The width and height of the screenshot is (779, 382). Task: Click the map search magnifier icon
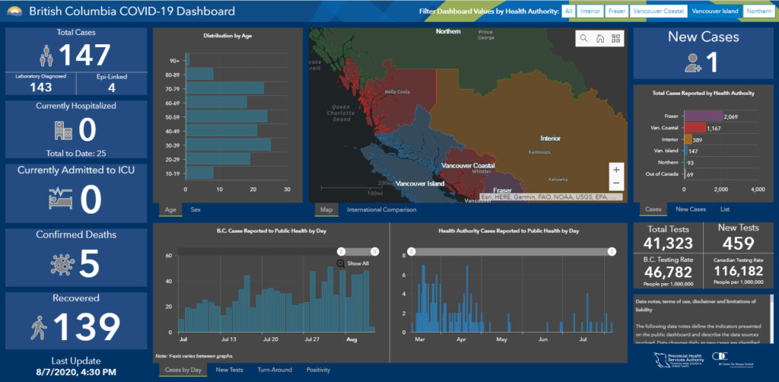583,39
